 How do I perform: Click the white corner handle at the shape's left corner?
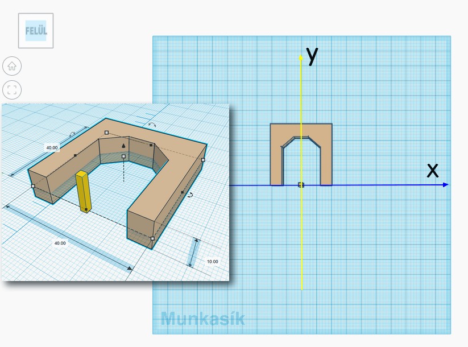(33, 185)
